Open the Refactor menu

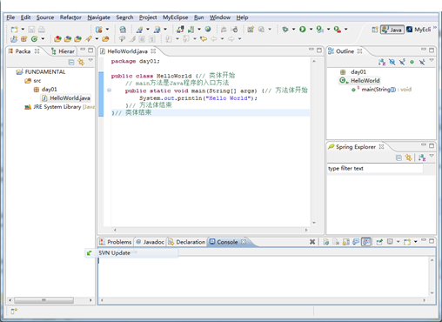[x=70, y=17]
